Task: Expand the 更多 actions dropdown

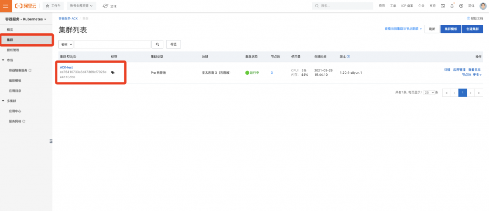Action: tap(477, 75)
